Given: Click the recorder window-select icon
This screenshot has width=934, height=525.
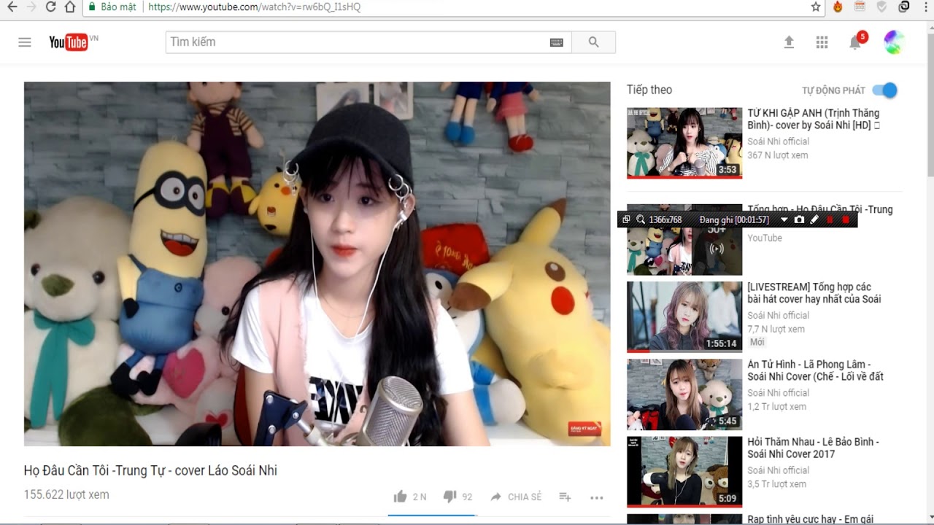Looking at the screenshot, I should point(626,219).
